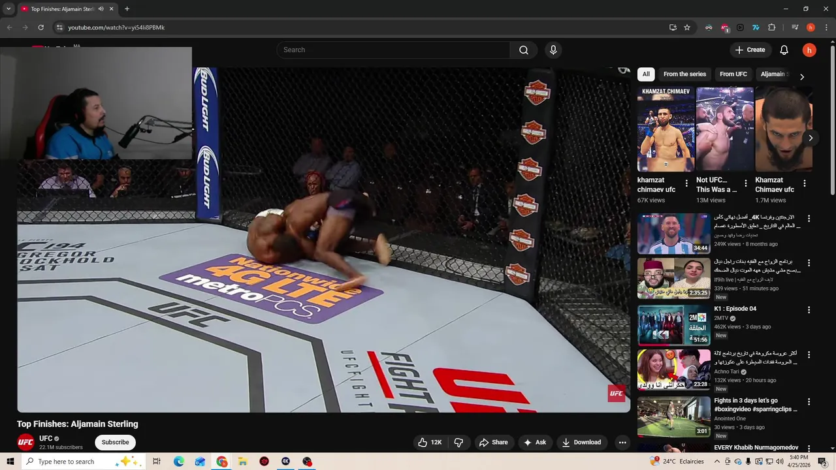
Task: Launch Microsoft Edge from the taskbar
Action: 179,462
